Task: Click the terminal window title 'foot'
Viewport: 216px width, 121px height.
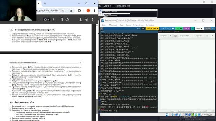Action: (x=102, y=32)
